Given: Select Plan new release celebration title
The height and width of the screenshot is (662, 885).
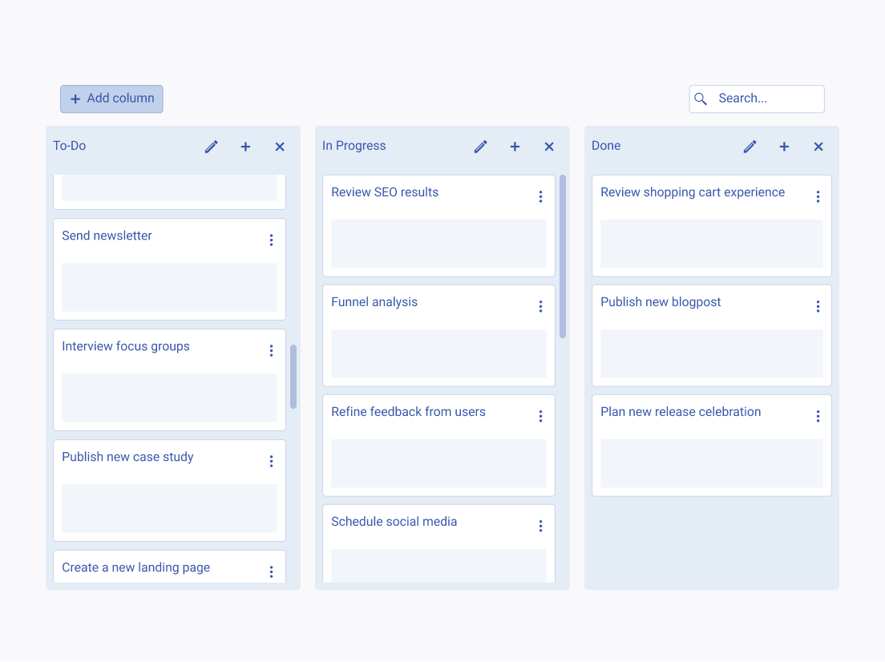Looking at the screenshot, I should click(681, 412).
